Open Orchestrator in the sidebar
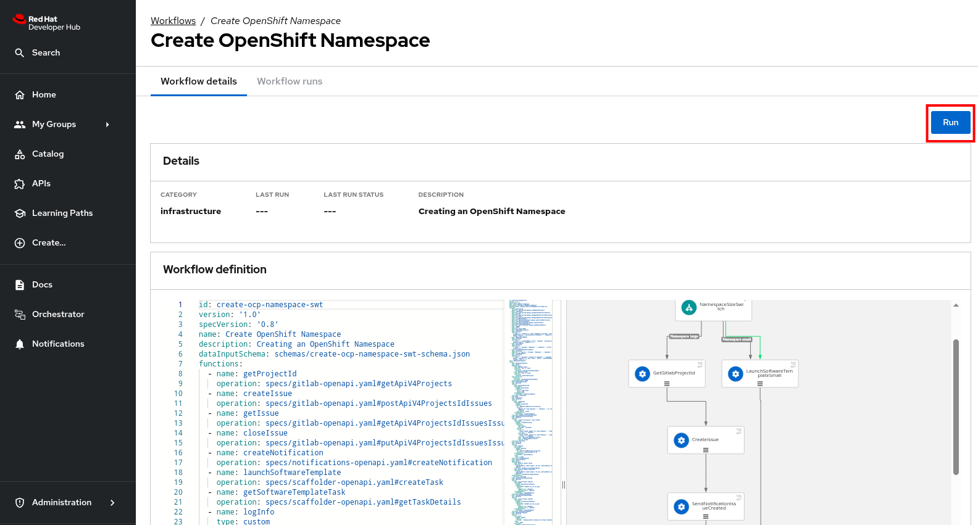The height and width of the screenshot is (525, 978). pyautogui.click(x=68, y=315)
